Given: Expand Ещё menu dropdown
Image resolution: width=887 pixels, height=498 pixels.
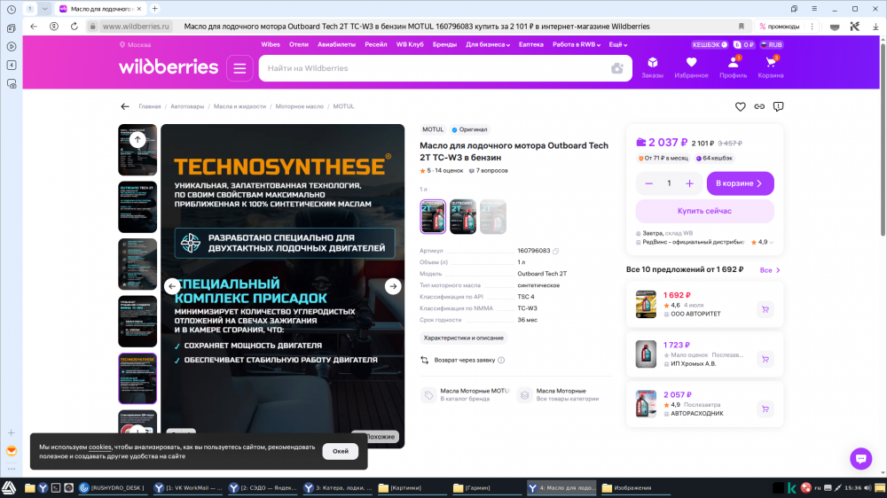Looking at the screenshot, I should pos(617,44).
